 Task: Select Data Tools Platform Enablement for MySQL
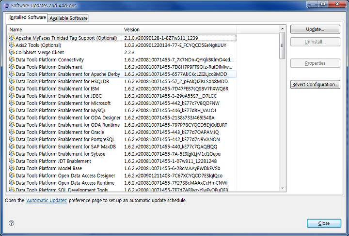[x=122, y=110]
